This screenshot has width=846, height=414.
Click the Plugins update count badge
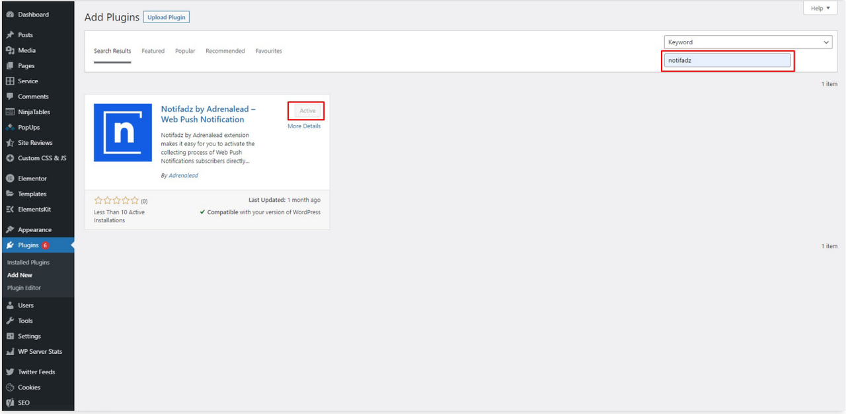46,245
